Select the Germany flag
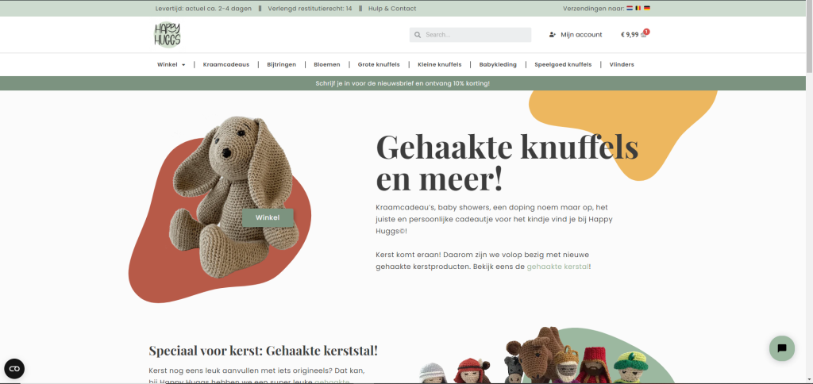This screenshot has height=384, width=813. coord(646,8)
